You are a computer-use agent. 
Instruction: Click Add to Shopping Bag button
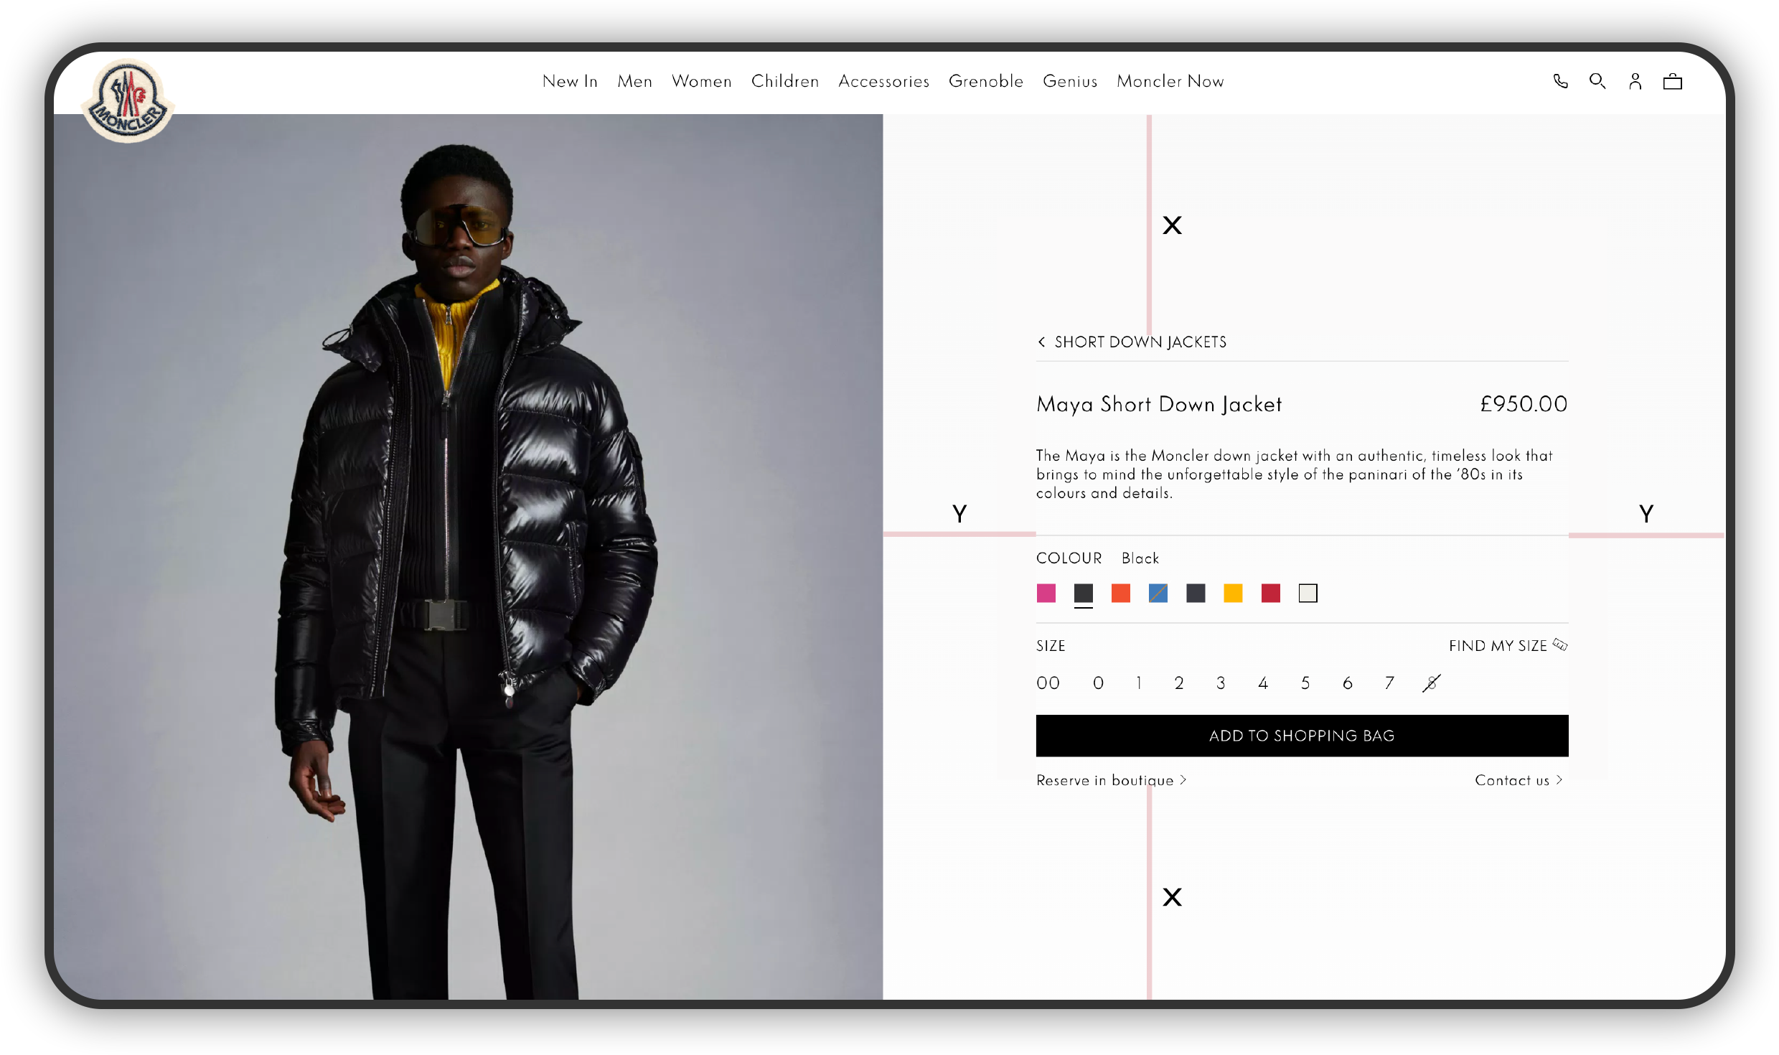(x=1302, y=735)
